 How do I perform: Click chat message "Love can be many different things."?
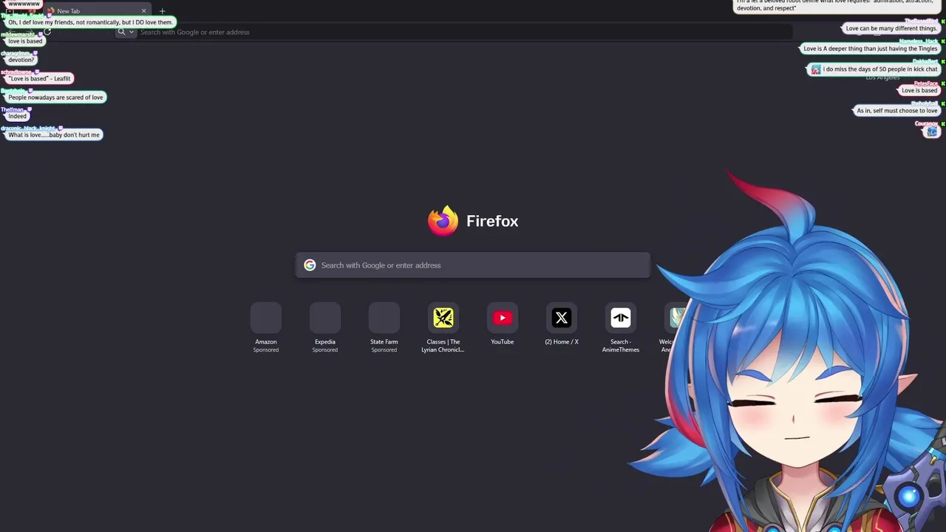[x=891, y=28]
